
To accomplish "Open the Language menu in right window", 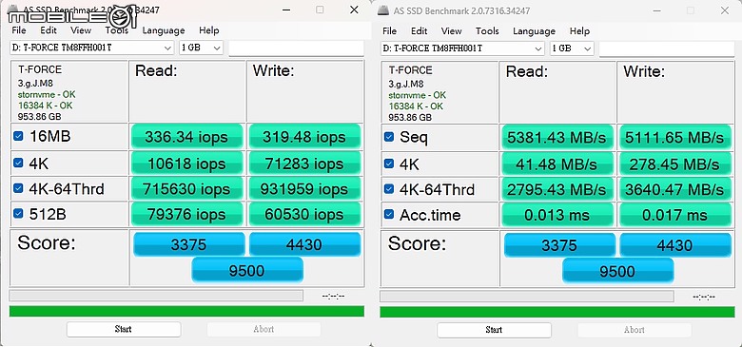I will tap(534, 31).
